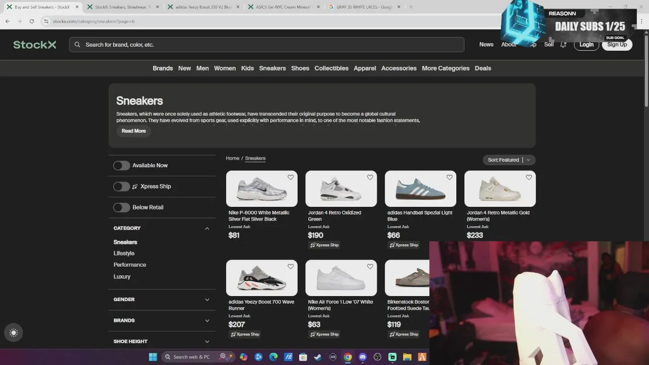Favorite the Nike P-6000 White Metallic shoe
The image size is (649, 365).
(291, 177)
